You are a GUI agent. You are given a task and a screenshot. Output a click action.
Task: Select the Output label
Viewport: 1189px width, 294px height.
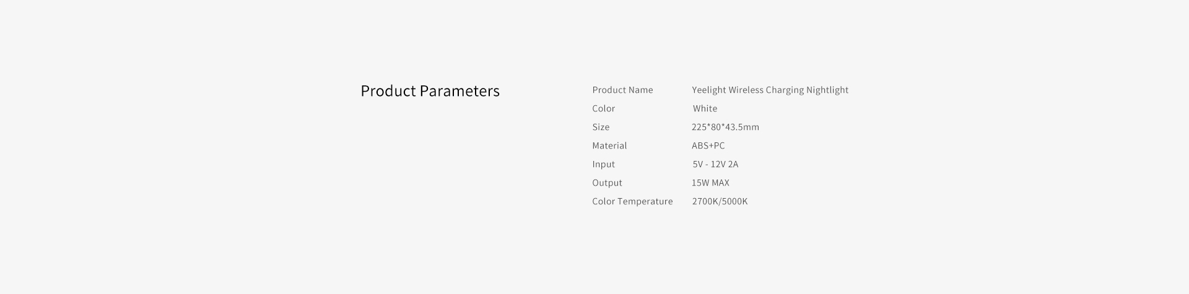click(607, 183)
